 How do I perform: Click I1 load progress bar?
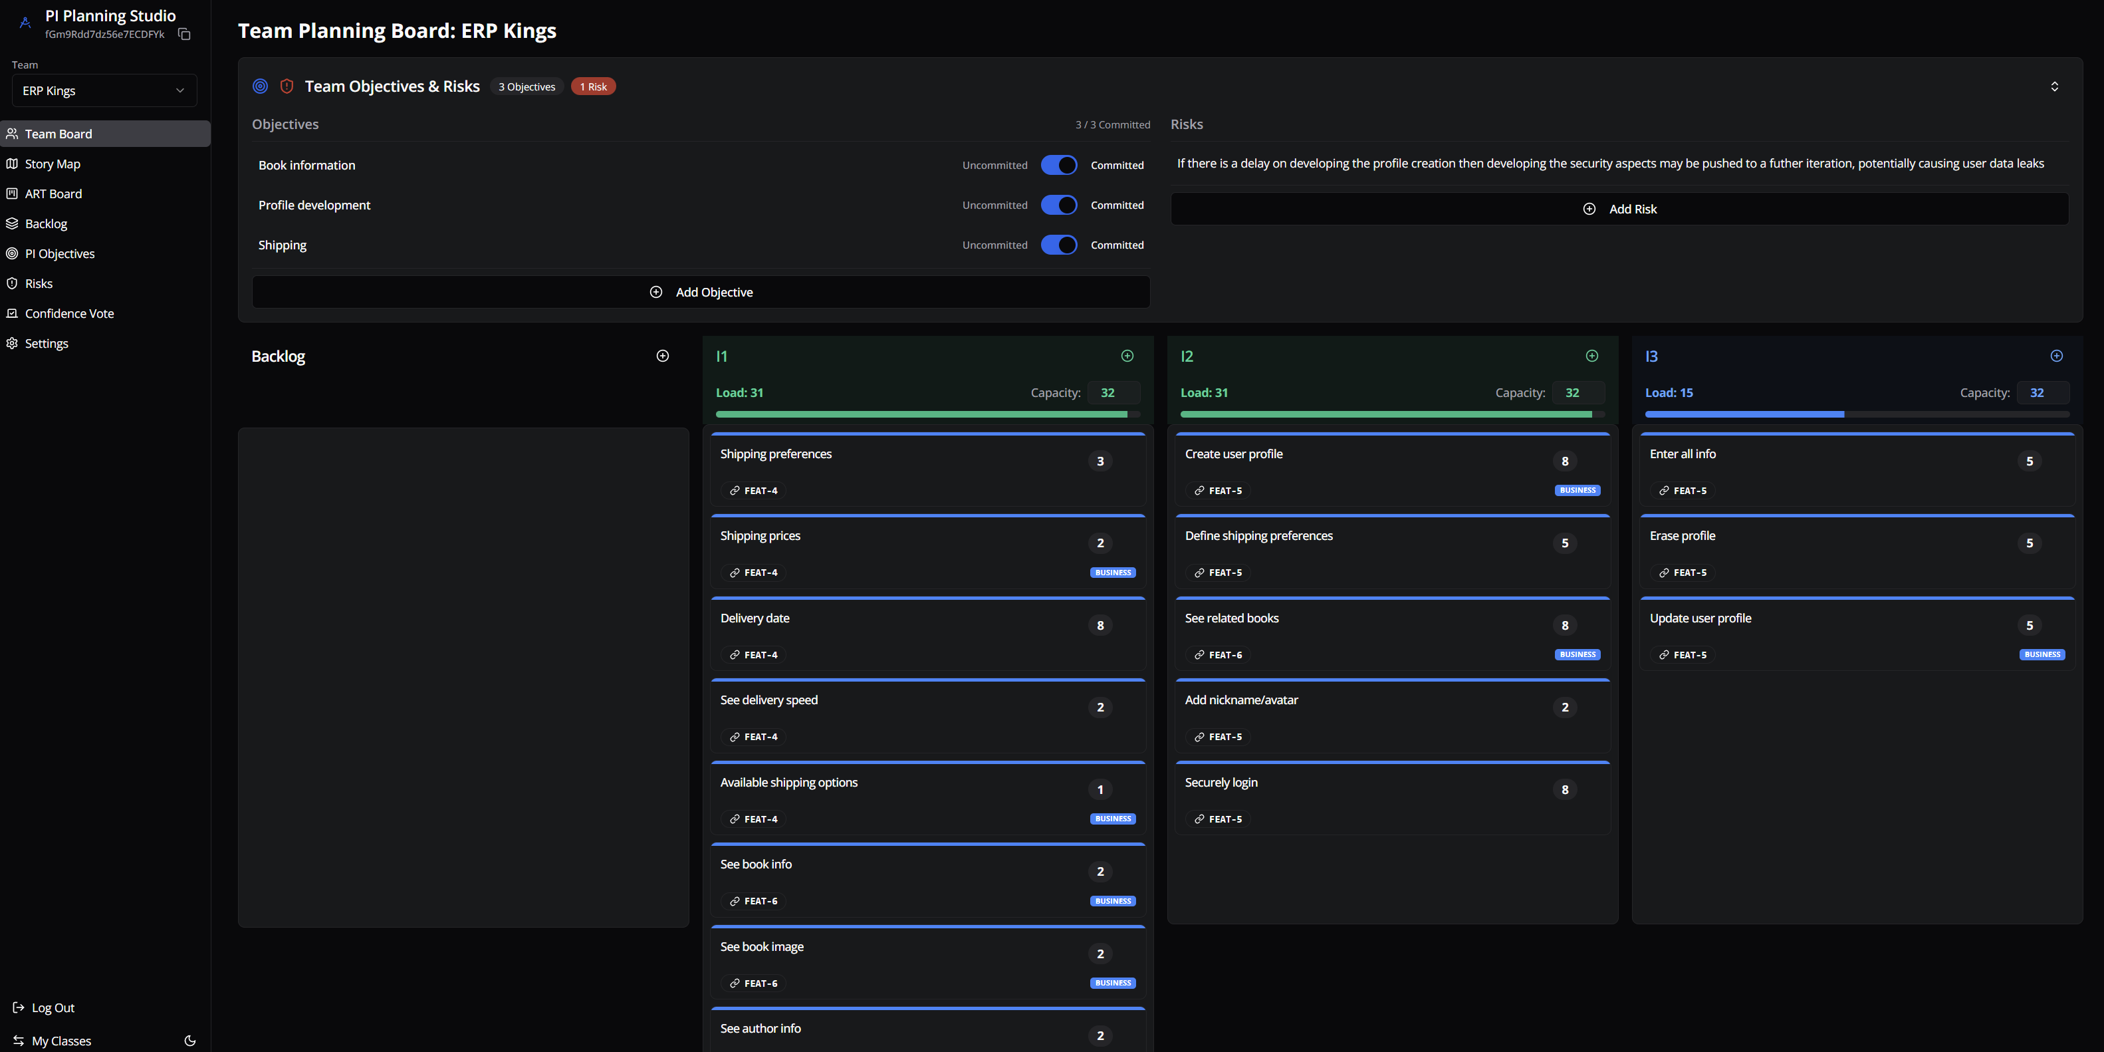click(928, 415)
